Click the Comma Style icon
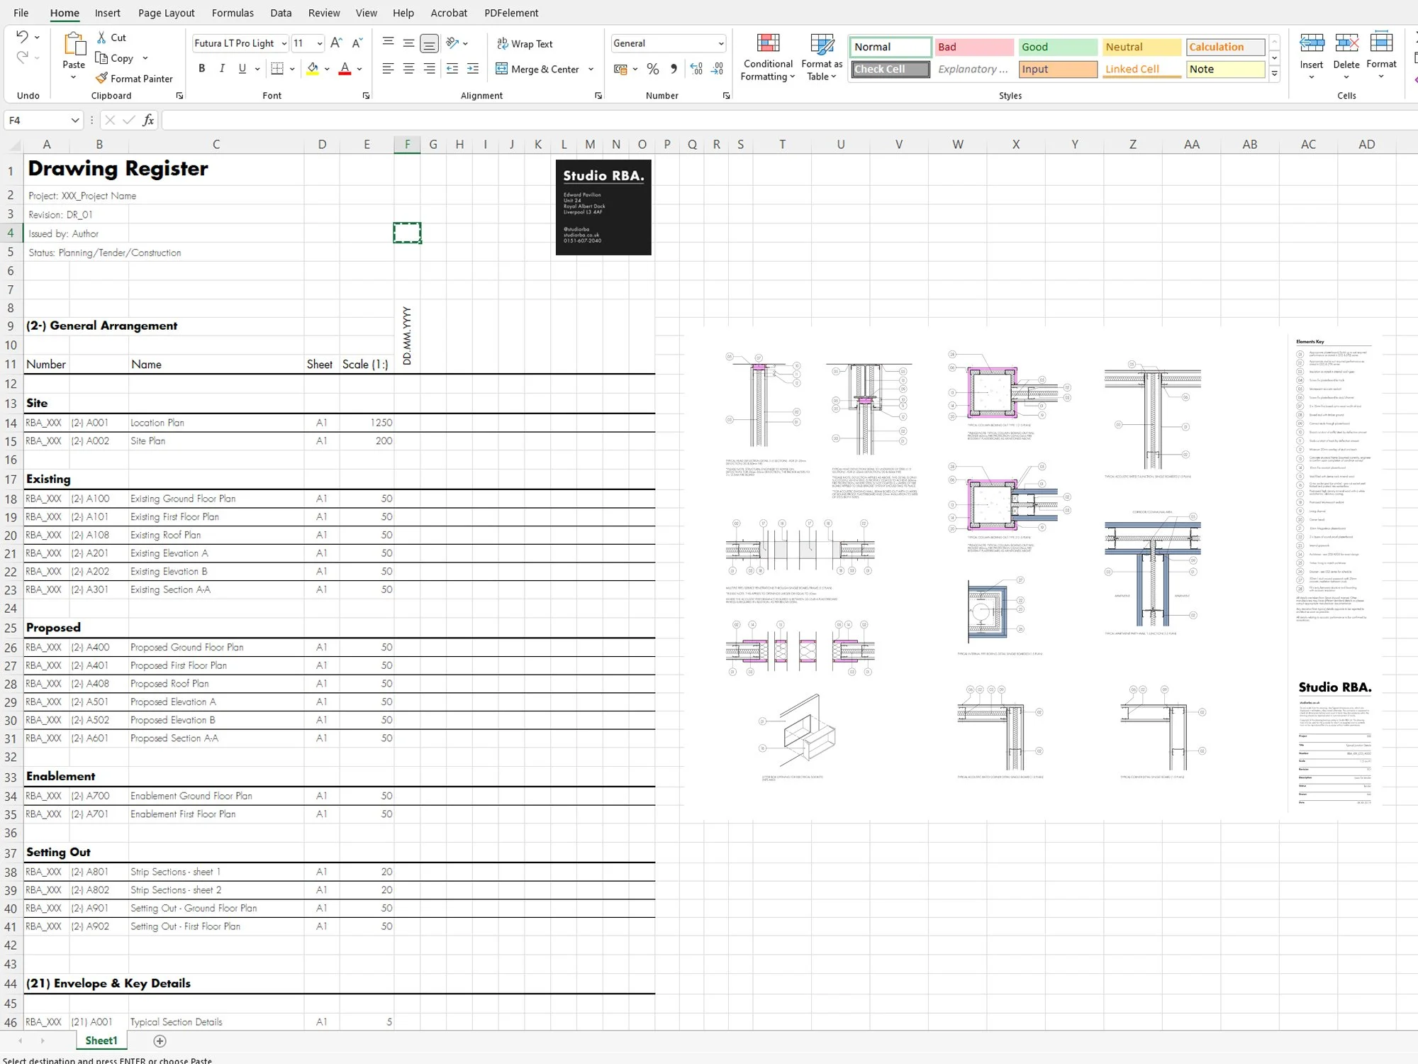Screen dimensions: 1418x1064 pyautogui.click(x=674, y=69)
